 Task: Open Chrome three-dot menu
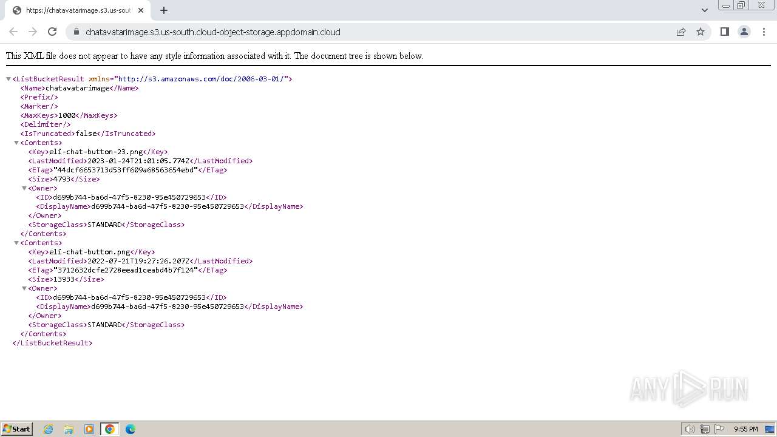tap(764, 32)
